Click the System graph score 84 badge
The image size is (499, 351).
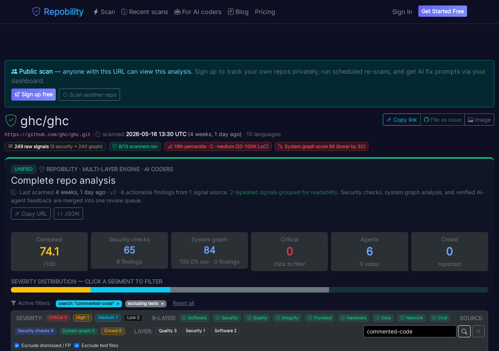coord(322,147)
